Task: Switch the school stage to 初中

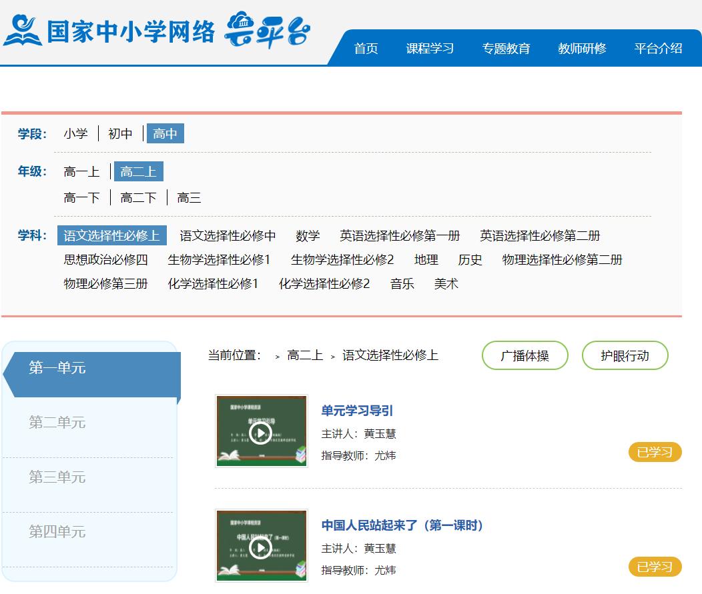Action: pos(120,134)
